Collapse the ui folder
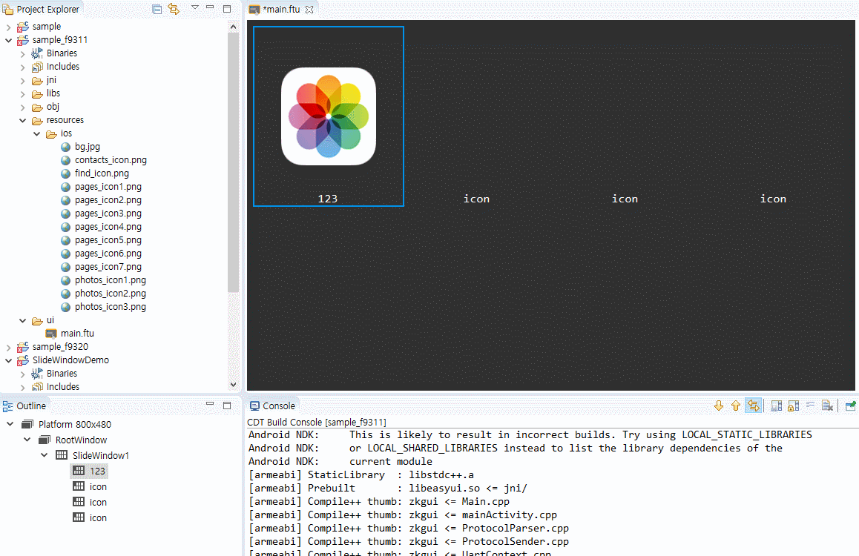This screenshot has height=556, width=859. [22, 321]
